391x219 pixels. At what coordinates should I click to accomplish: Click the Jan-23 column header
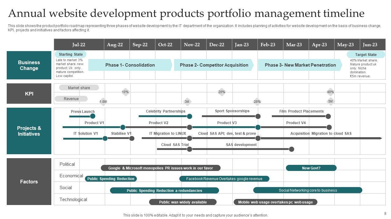[245, 45]
